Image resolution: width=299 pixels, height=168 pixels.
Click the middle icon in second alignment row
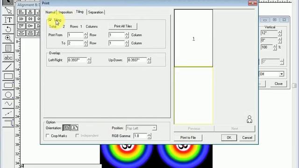30,19
